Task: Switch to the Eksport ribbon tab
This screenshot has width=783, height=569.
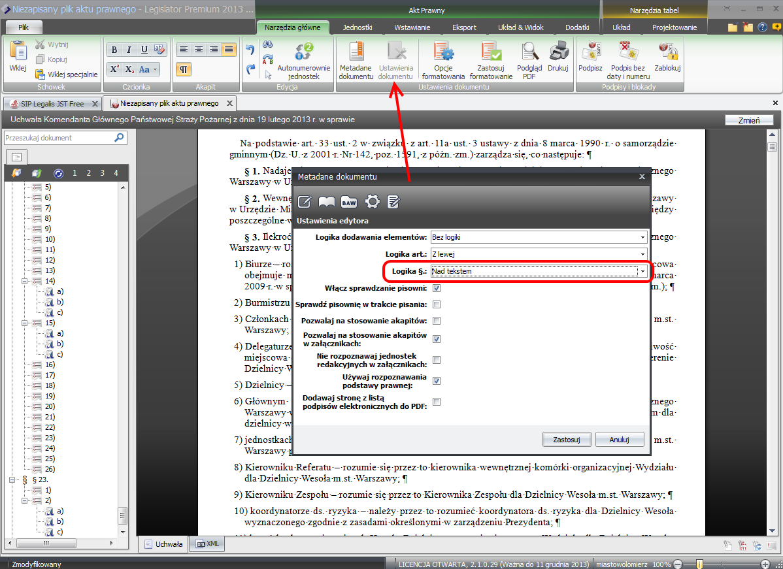Action: tap(464, 27)
